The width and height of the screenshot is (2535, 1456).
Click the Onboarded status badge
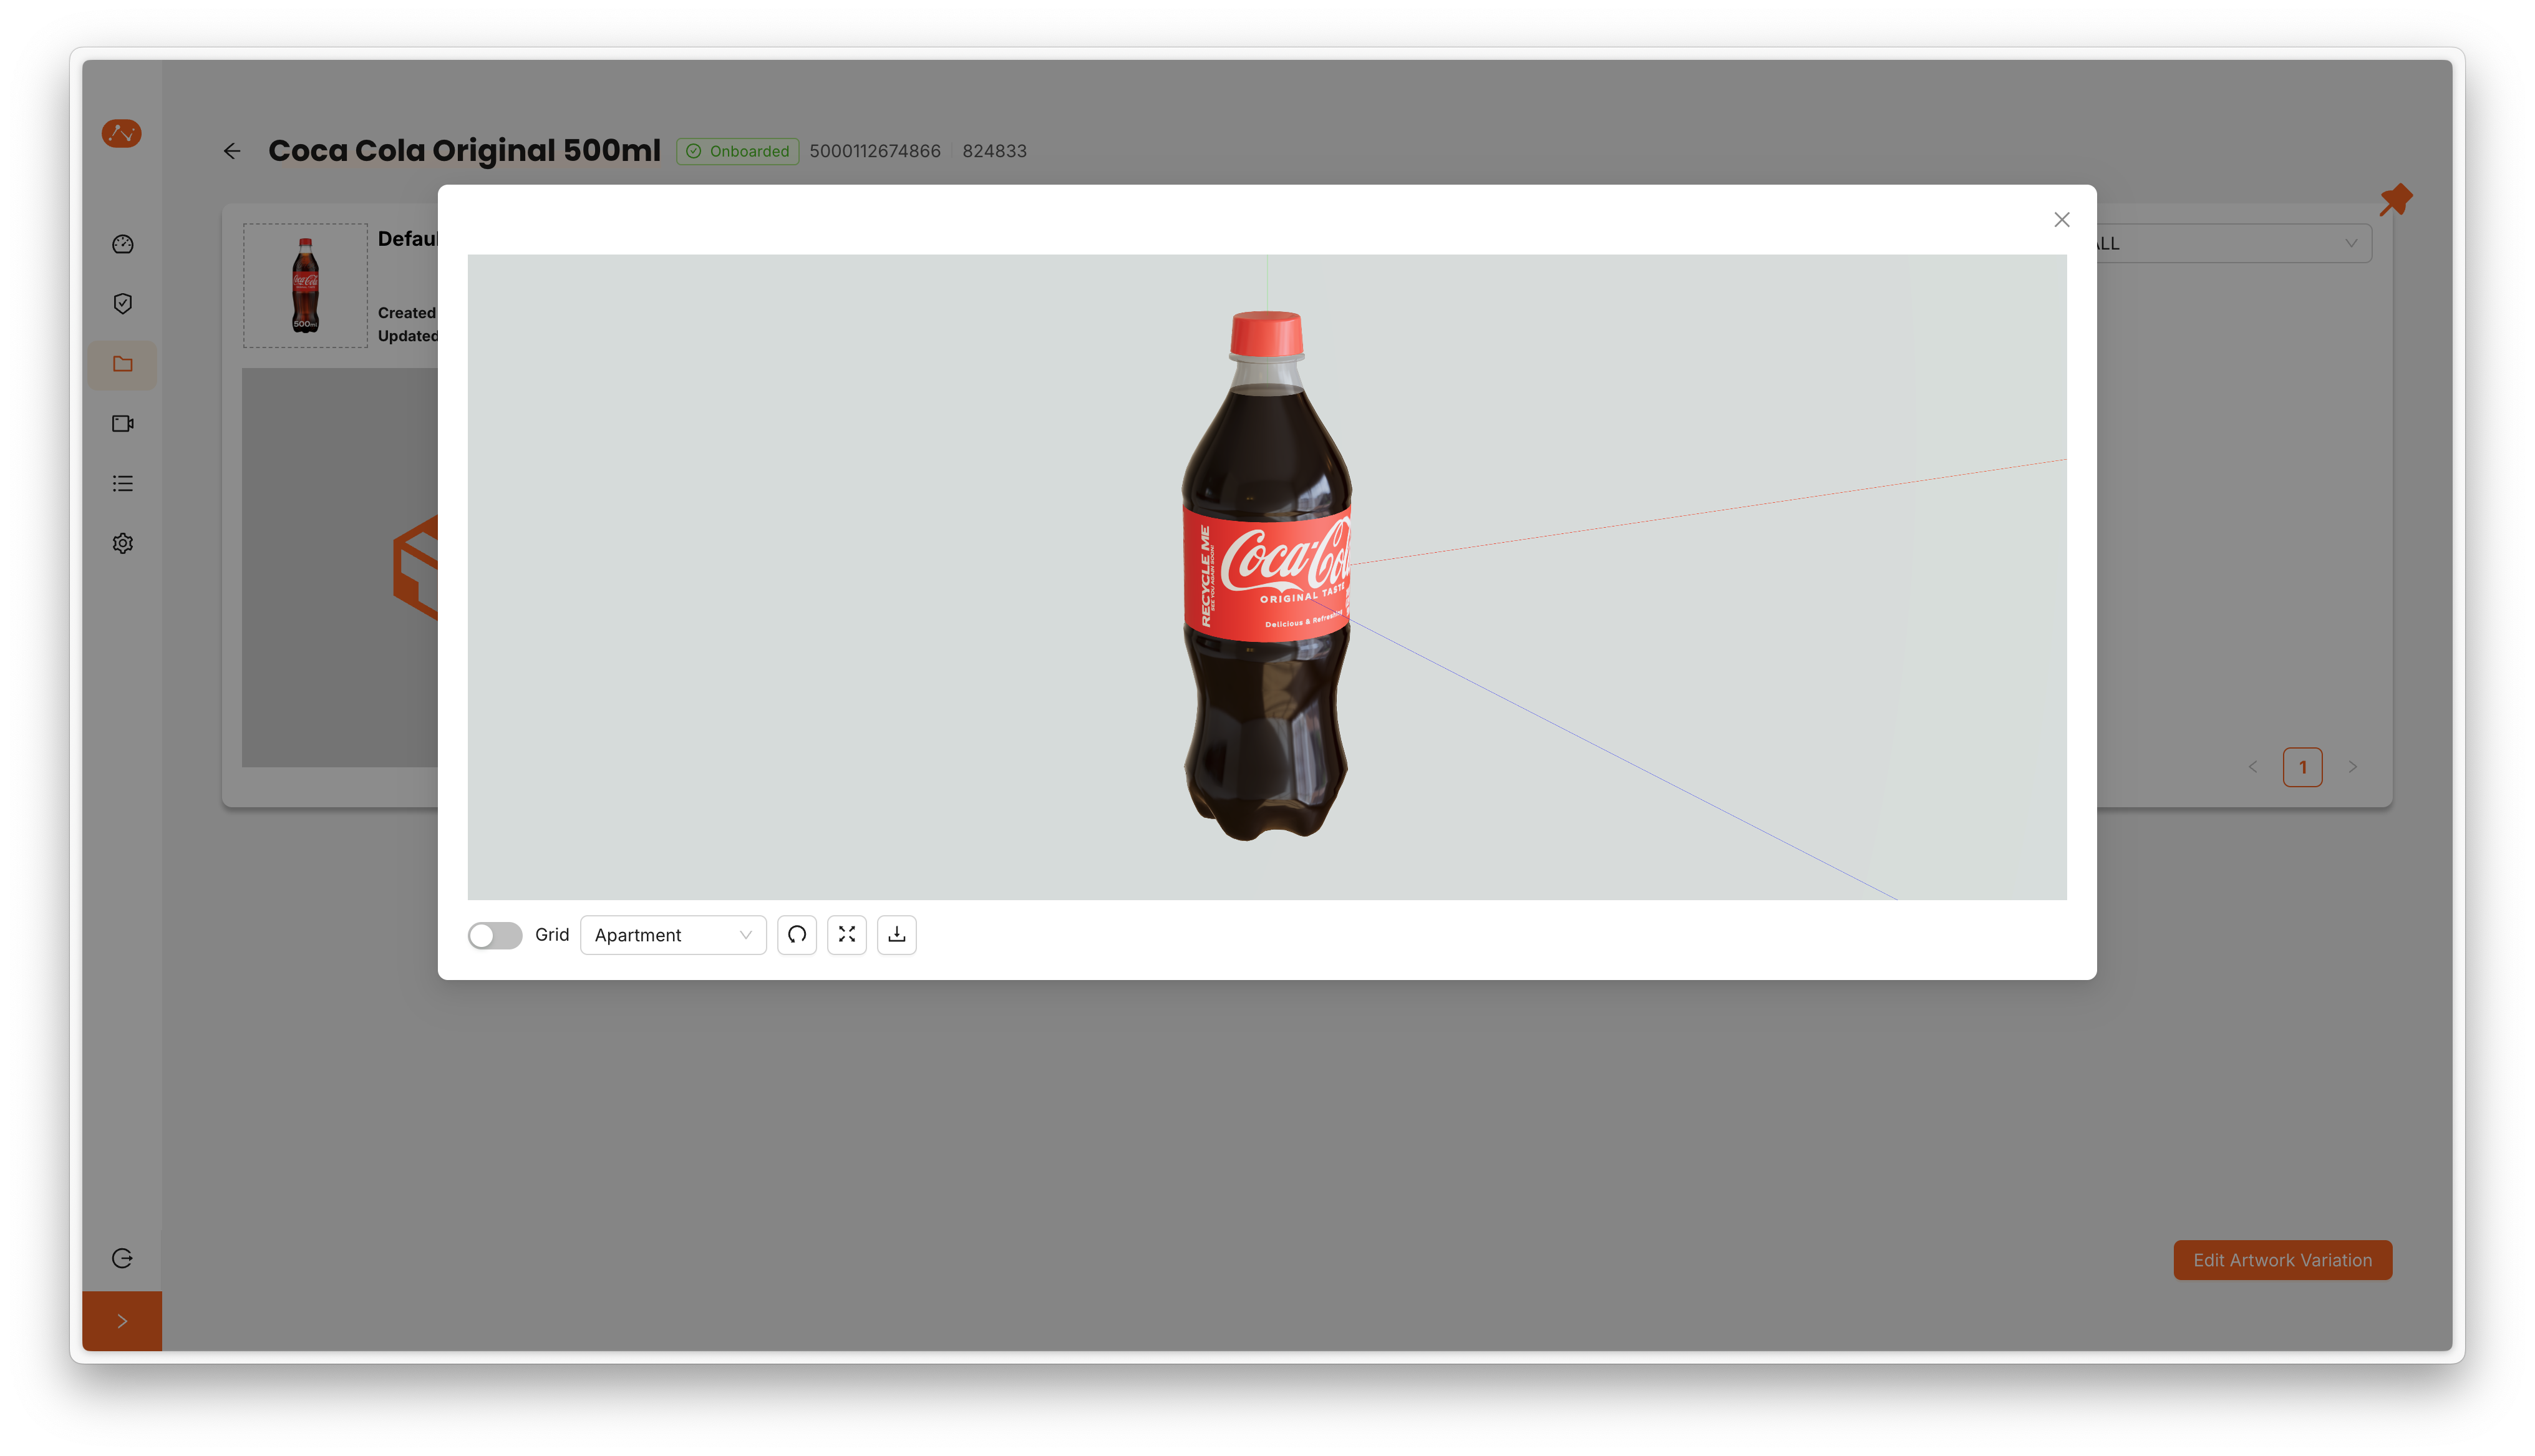pyautogui.click(x=737, y=151)
